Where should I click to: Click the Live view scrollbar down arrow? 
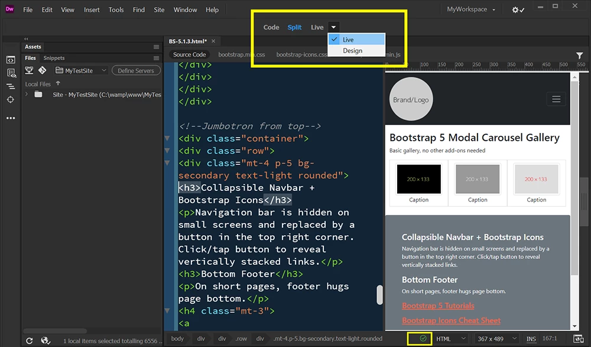(x=574, y=326)
